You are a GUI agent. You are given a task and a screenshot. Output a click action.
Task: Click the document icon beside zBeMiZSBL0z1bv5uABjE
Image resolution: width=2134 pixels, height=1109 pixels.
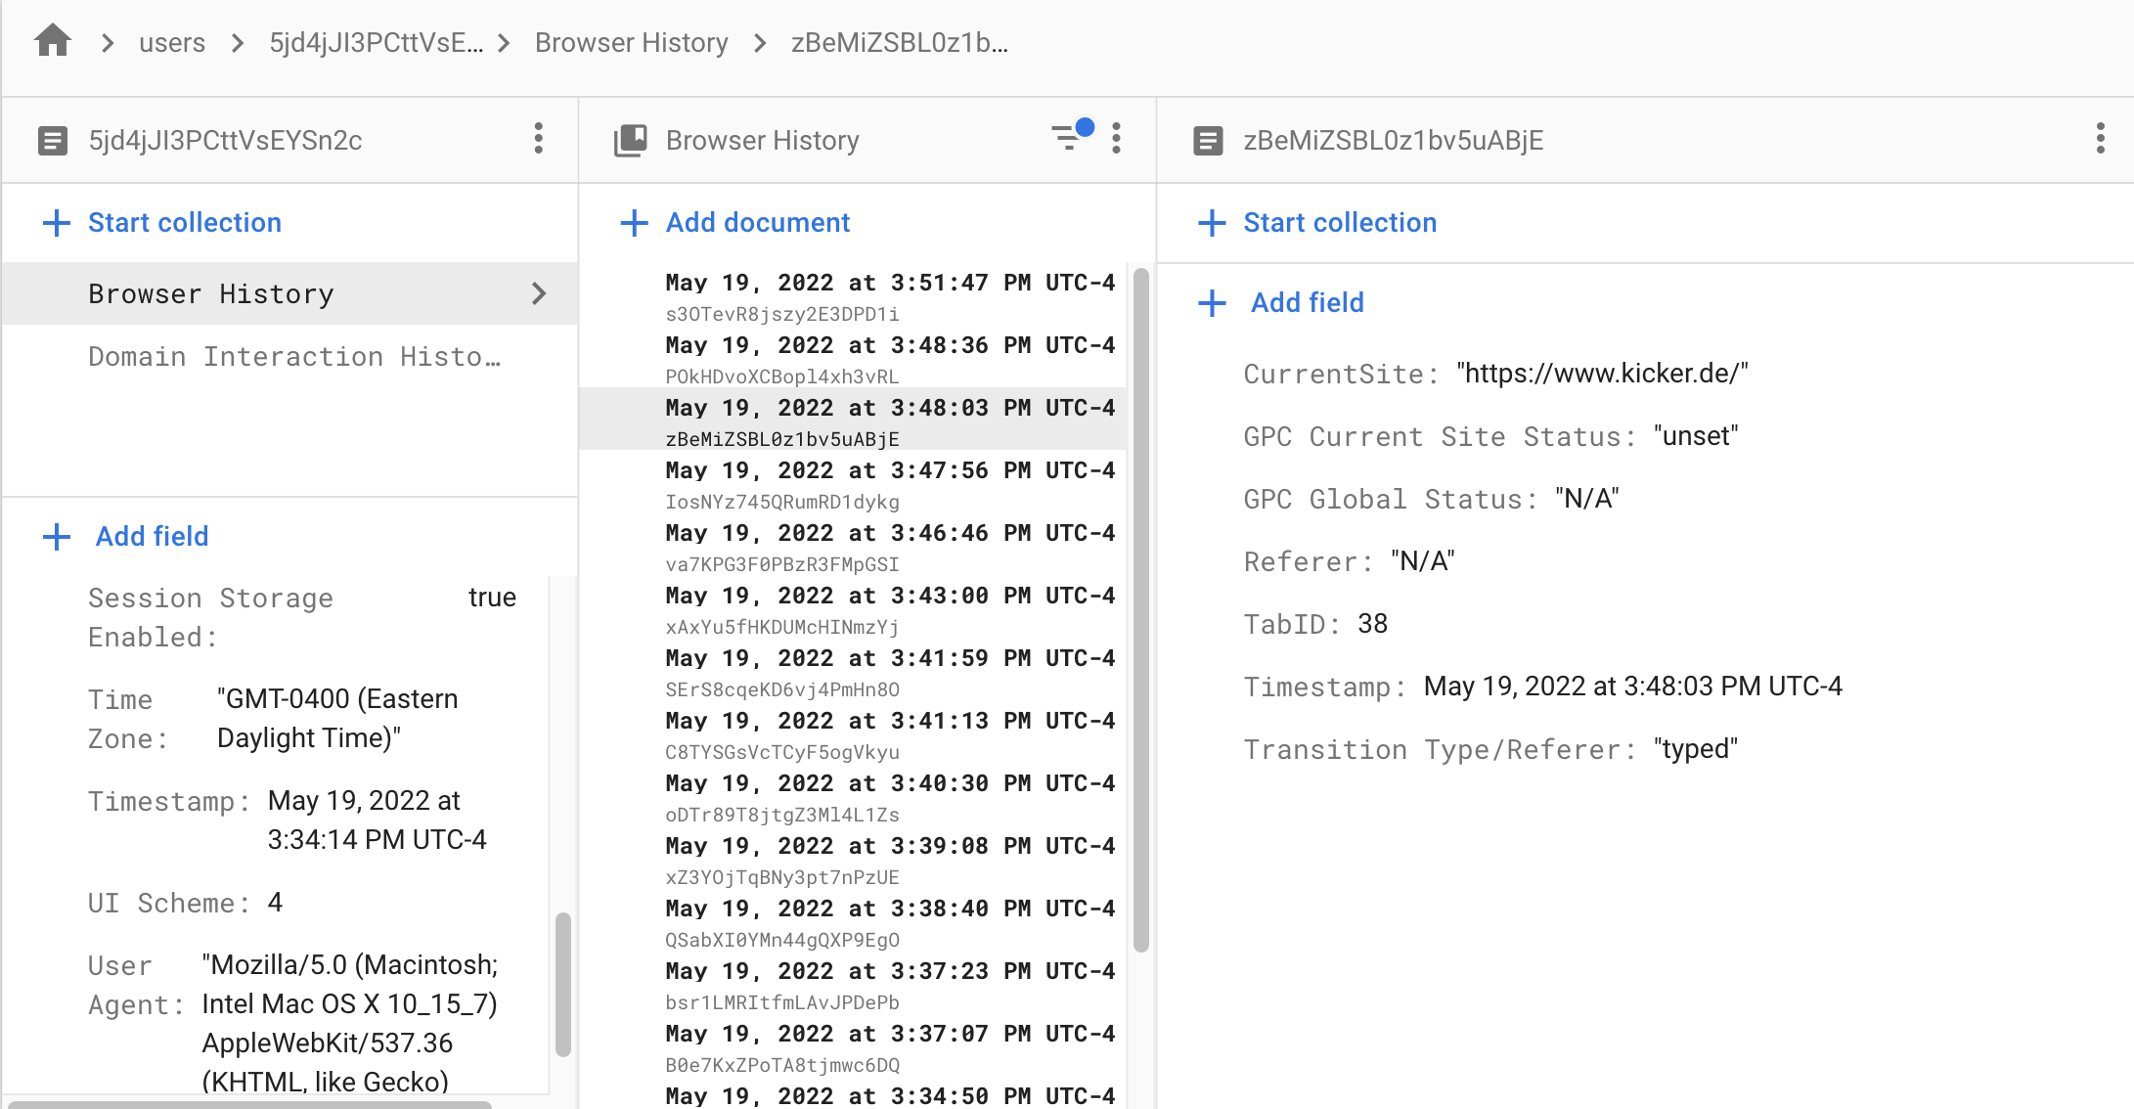coord(1209,140)
